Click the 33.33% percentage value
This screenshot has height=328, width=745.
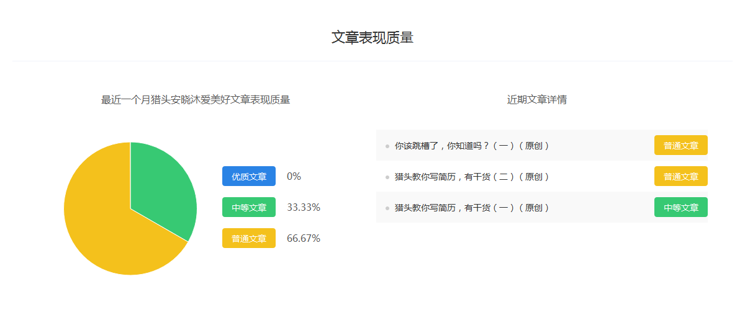click(304, 207)
